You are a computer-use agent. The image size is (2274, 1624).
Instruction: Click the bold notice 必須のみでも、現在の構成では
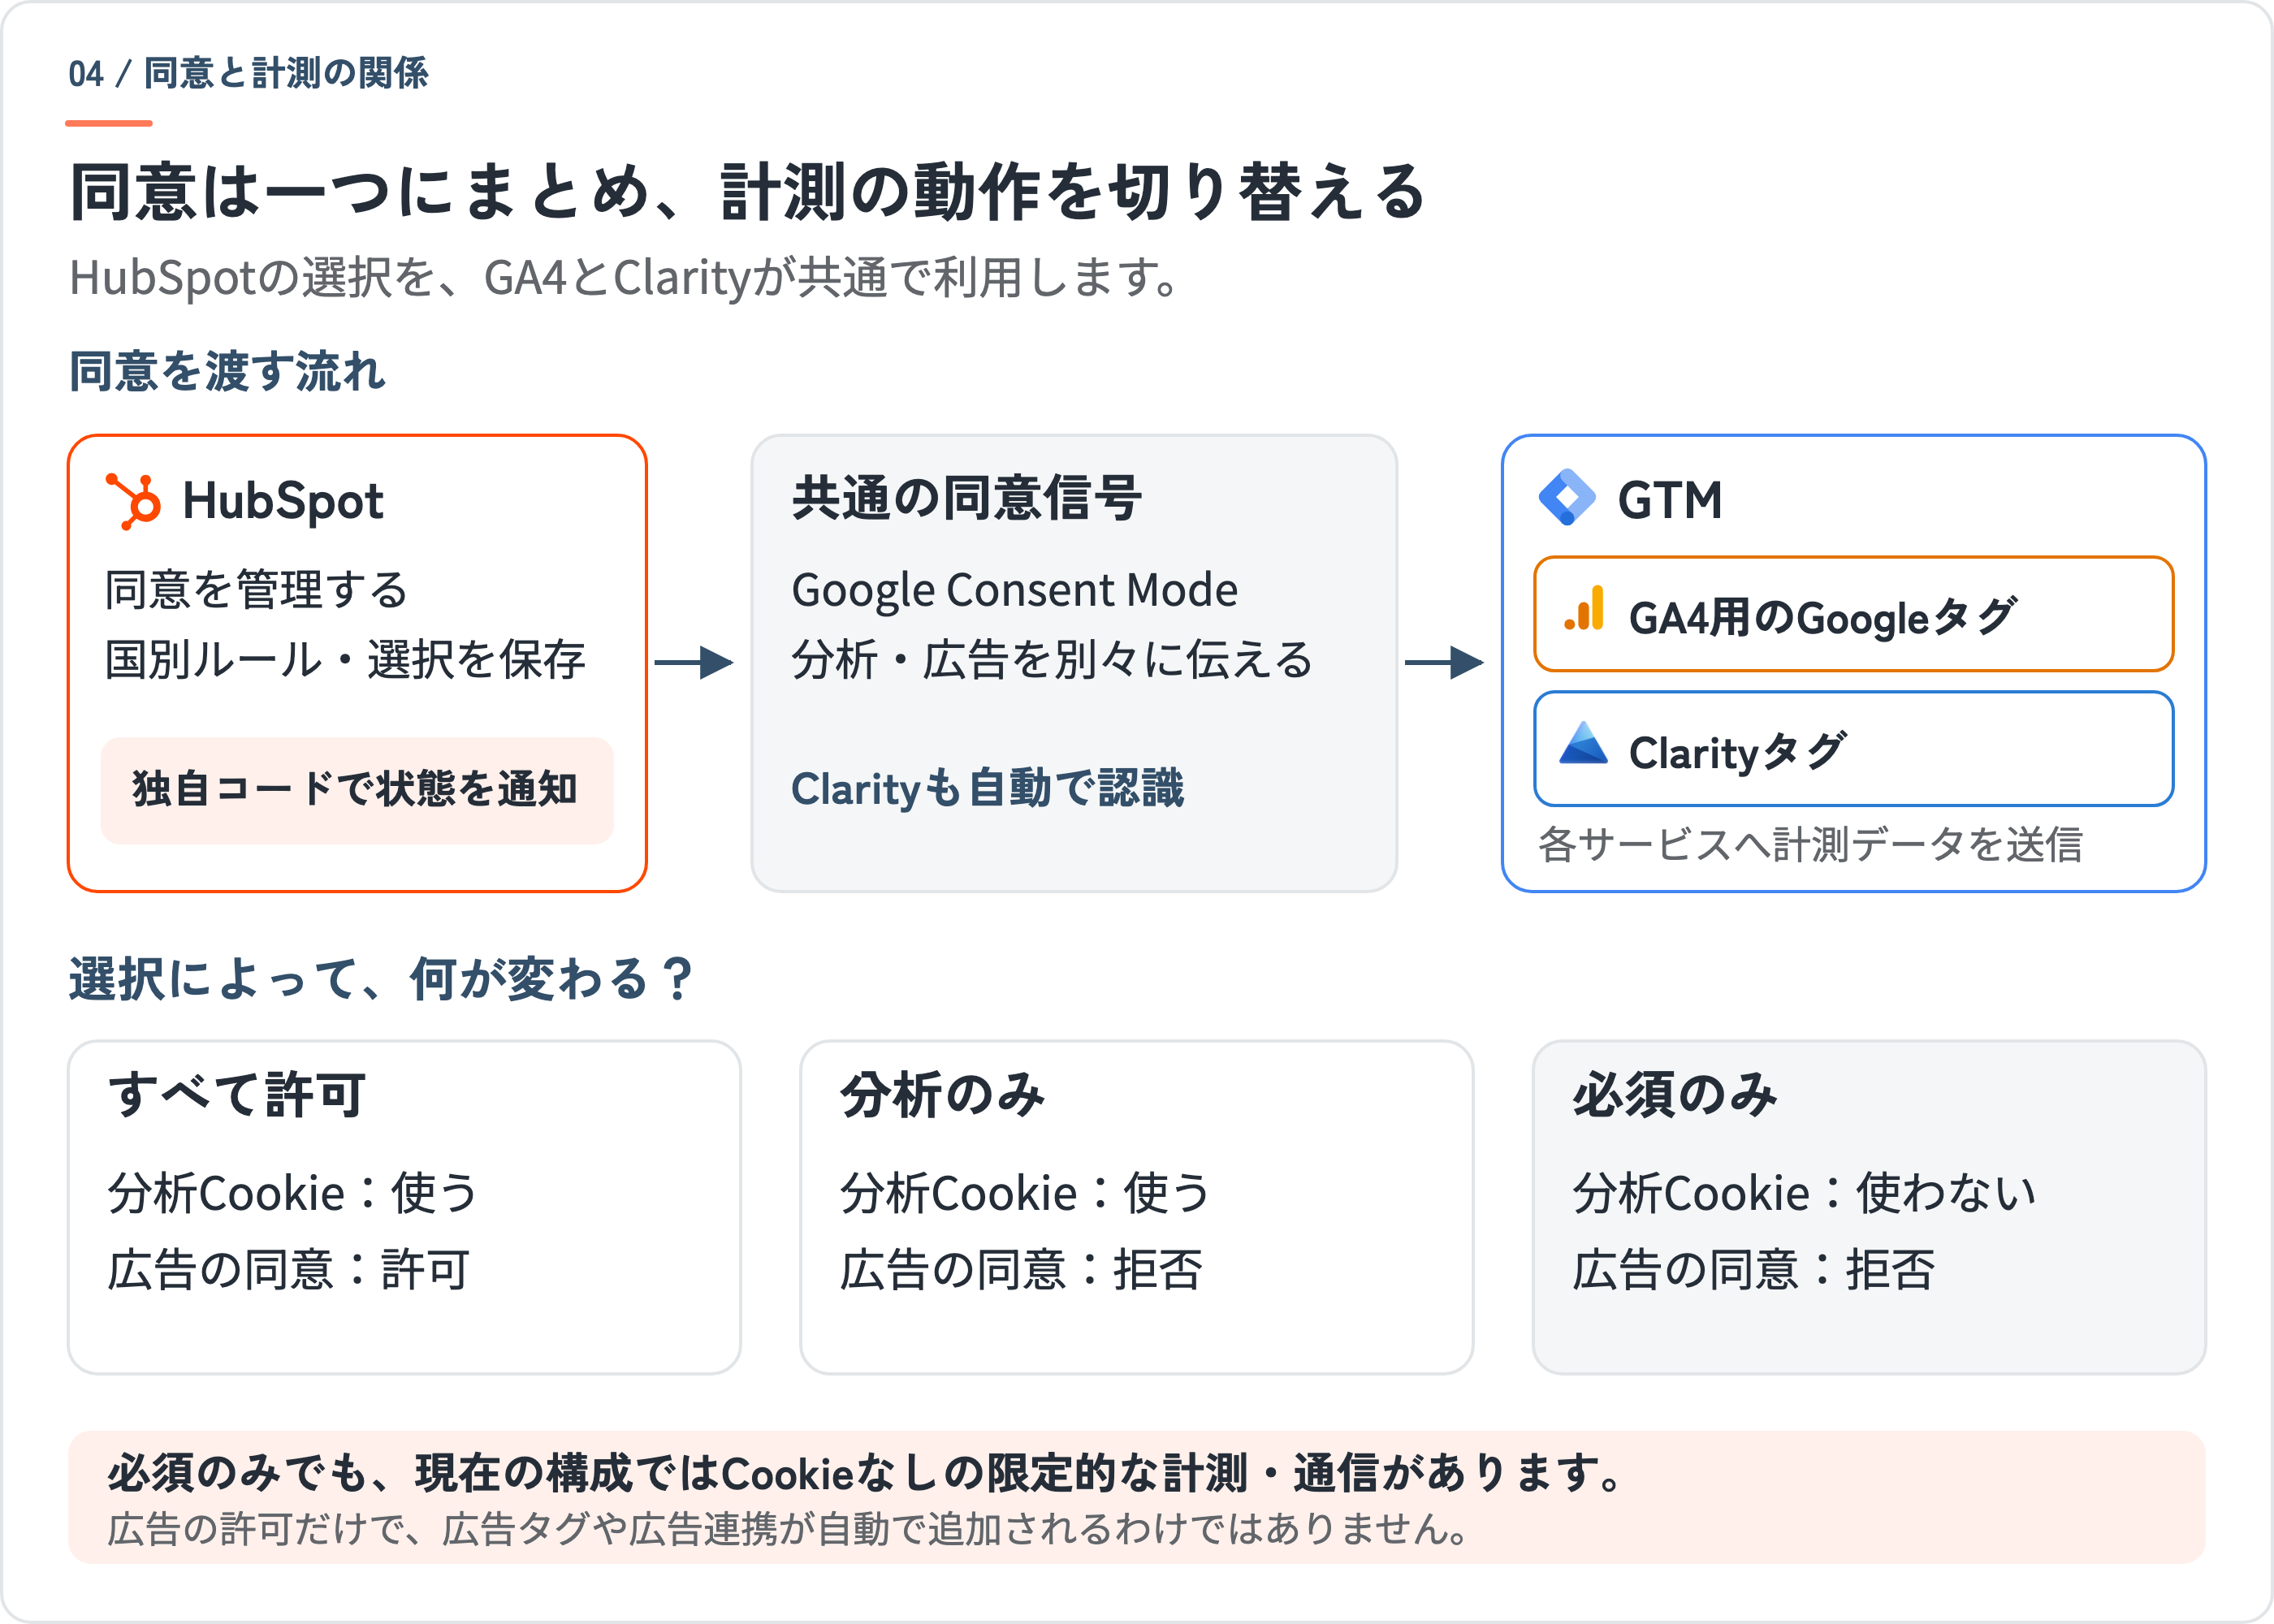click(866, 1473)
